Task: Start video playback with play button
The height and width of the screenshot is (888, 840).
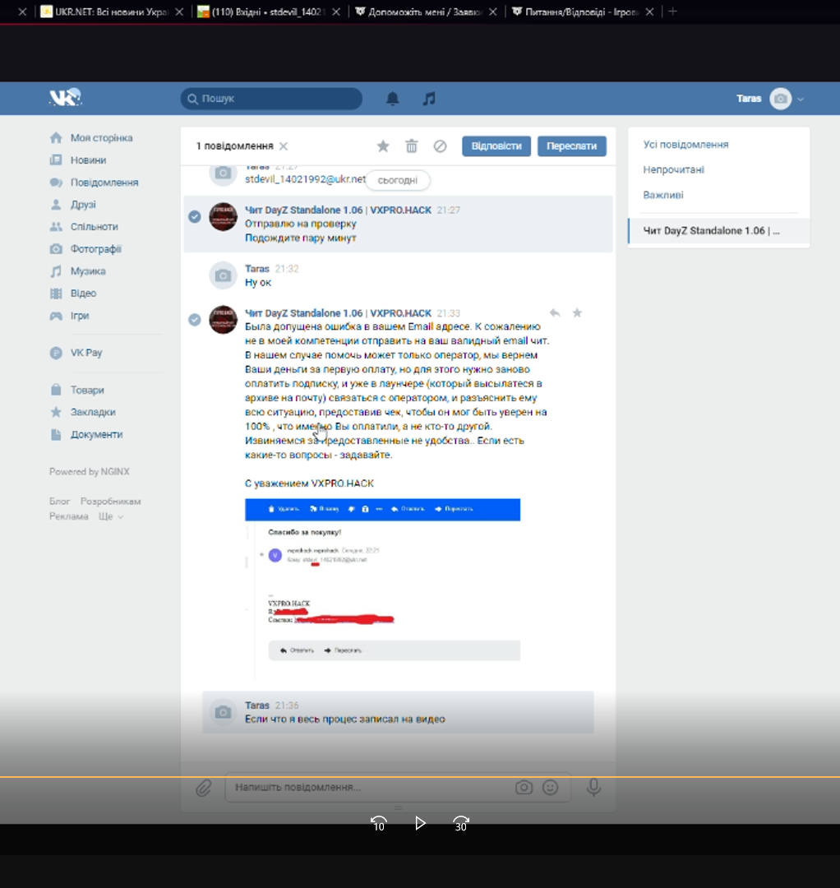Action: [419, 823]
